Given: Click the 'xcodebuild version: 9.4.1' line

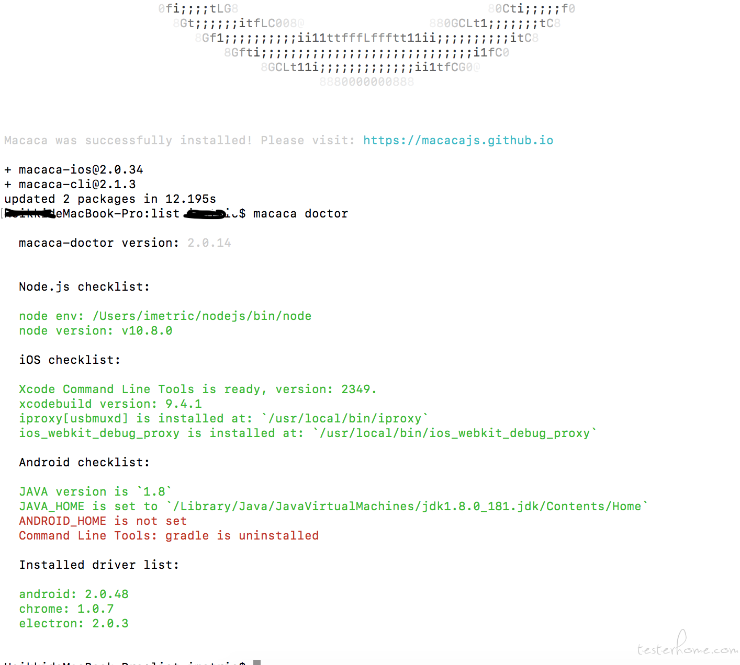Looking at the screenshot, I should (110, 404).
